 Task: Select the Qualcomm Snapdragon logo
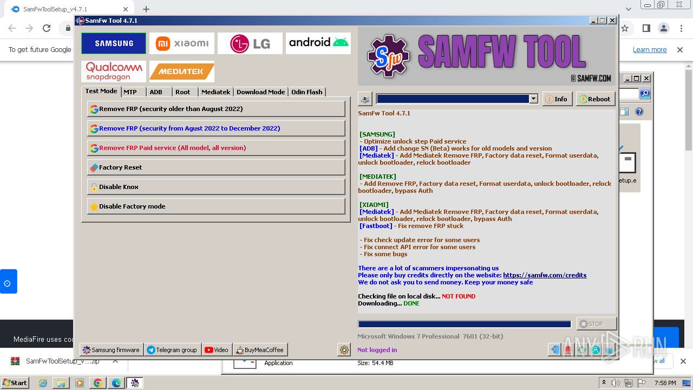[x=114, y=71]
